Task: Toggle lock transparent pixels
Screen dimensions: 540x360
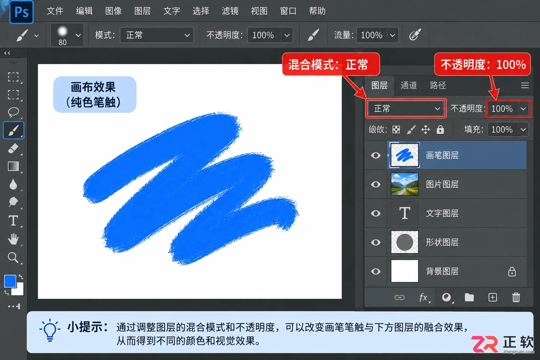Action: (x=396, y=129)
